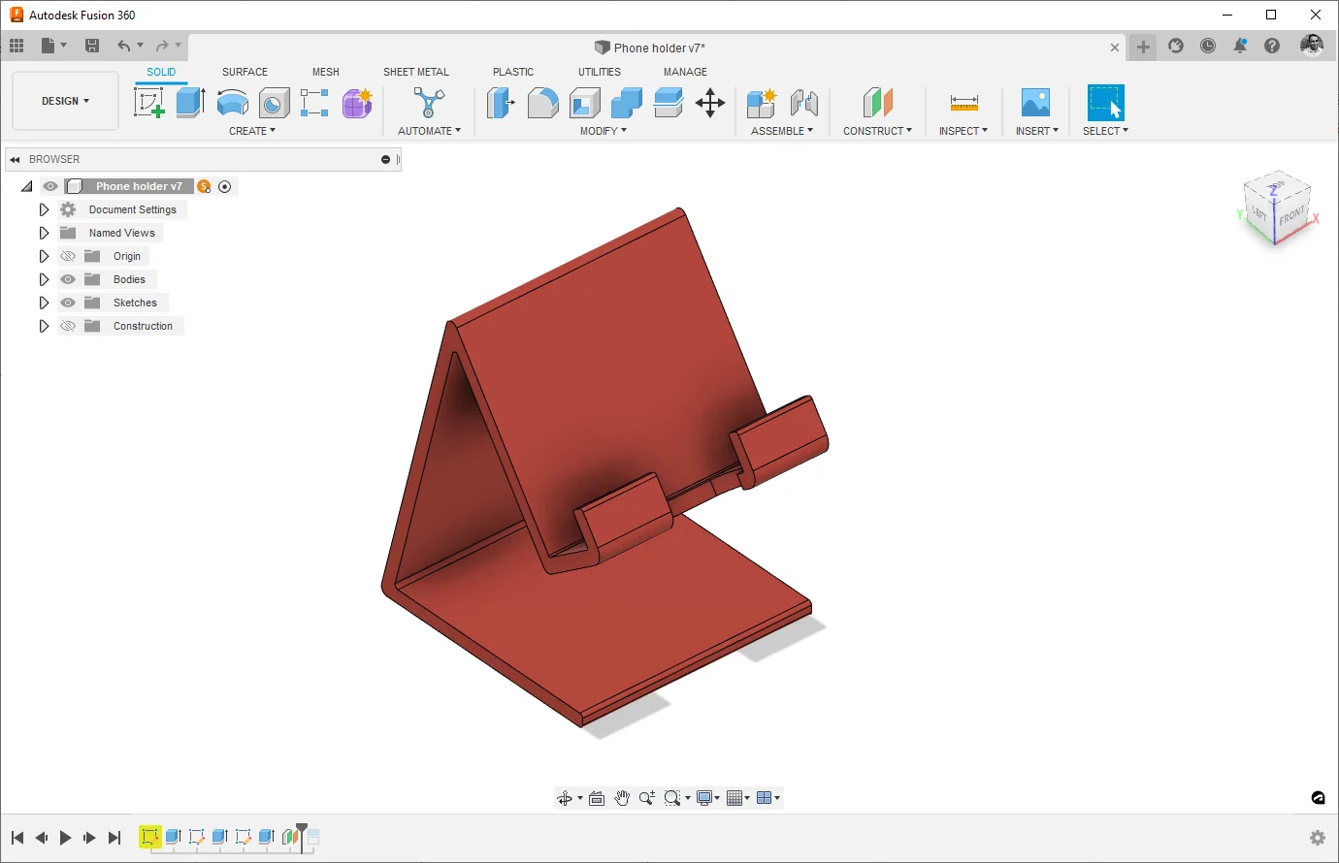Expand the Document Settings node
This screenshot has width=1339, height=863.
click(x=44, y=209)
